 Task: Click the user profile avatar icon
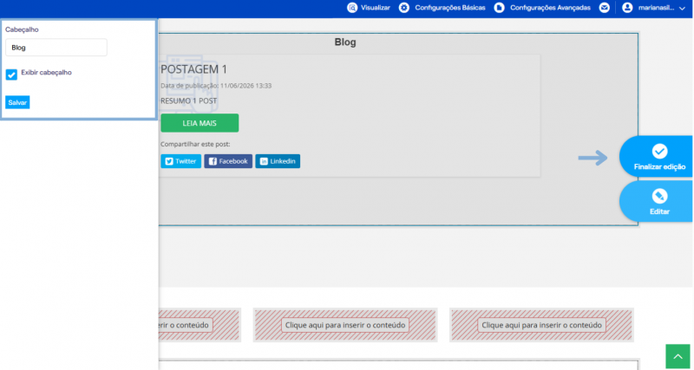[627, 8]
